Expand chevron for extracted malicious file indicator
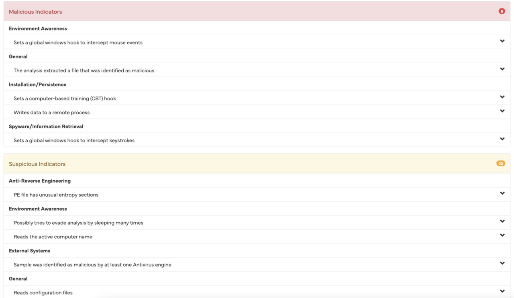Screen dimensions: 514x298 pos(502,69)
